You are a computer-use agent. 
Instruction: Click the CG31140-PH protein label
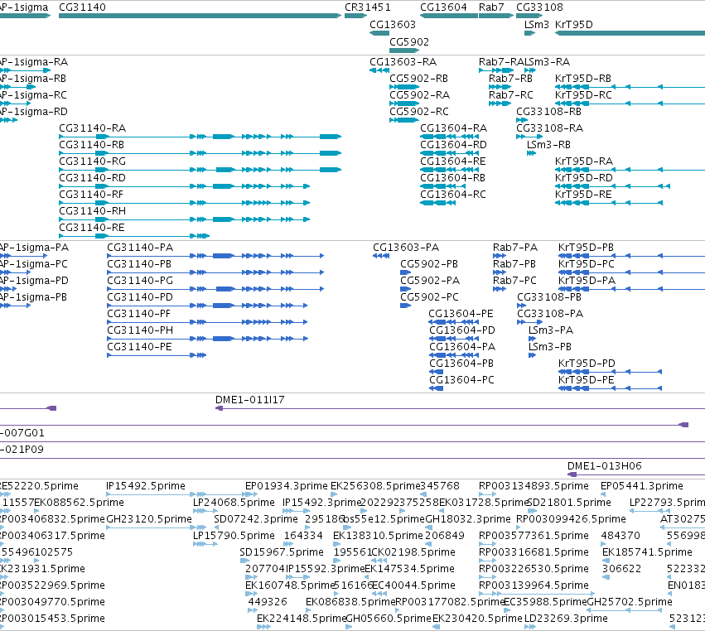click(140, 330)
